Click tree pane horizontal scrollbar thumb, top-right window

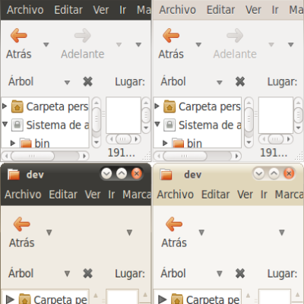[185, 156]
